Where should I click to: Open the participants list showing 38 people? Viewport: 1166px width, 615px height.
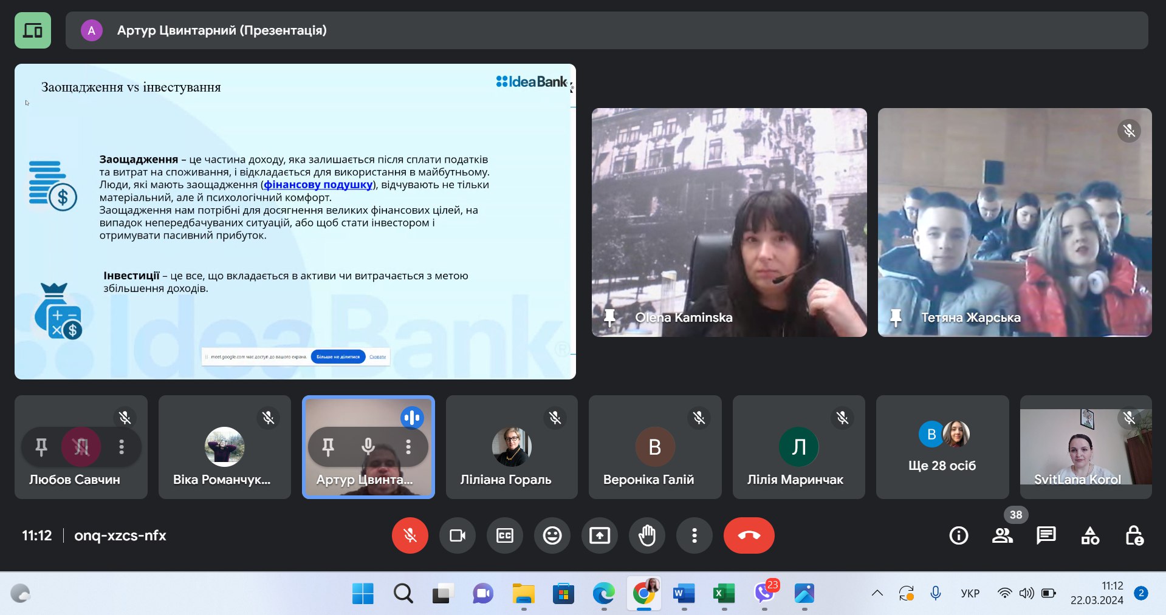1002,535
